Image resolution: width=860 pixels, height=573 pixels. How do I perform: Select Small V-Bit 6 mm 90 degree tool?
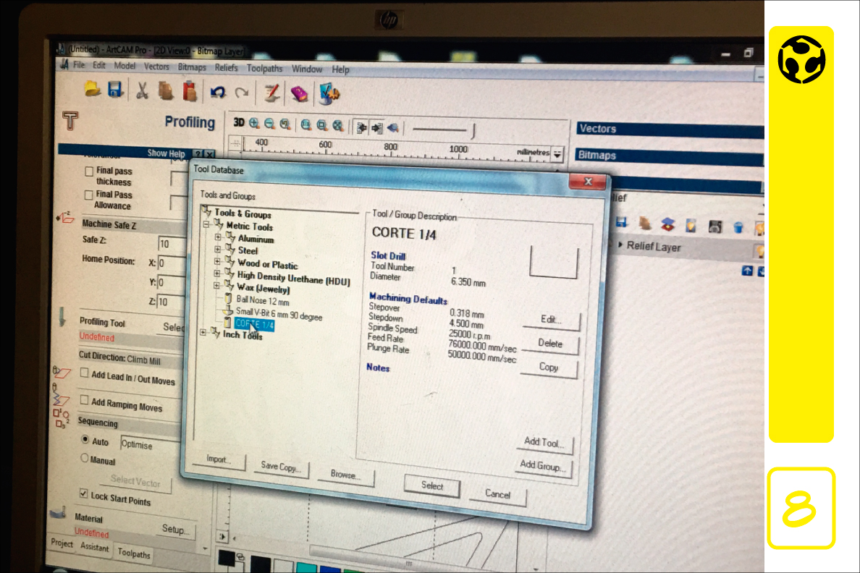pos(279,314)
